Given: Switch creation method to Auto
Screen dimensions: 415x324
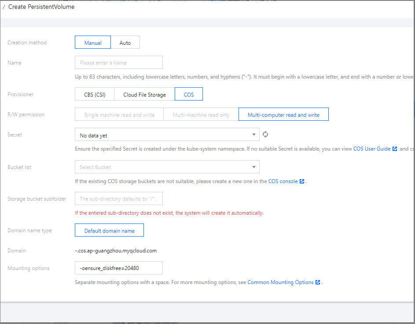Looking at the screenshot, I should [x=125, y=43].
